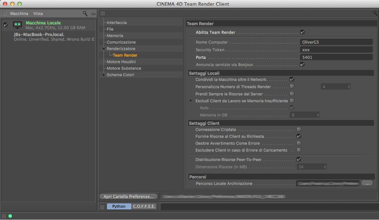Screen dimensions: 379x220
Task: Click the search magnifier in the machine panel
Action: click(x=85, y=13)
